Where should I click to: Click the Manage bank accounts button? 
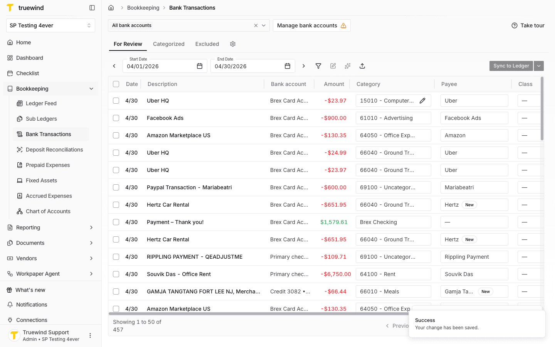tap(311, 25)
